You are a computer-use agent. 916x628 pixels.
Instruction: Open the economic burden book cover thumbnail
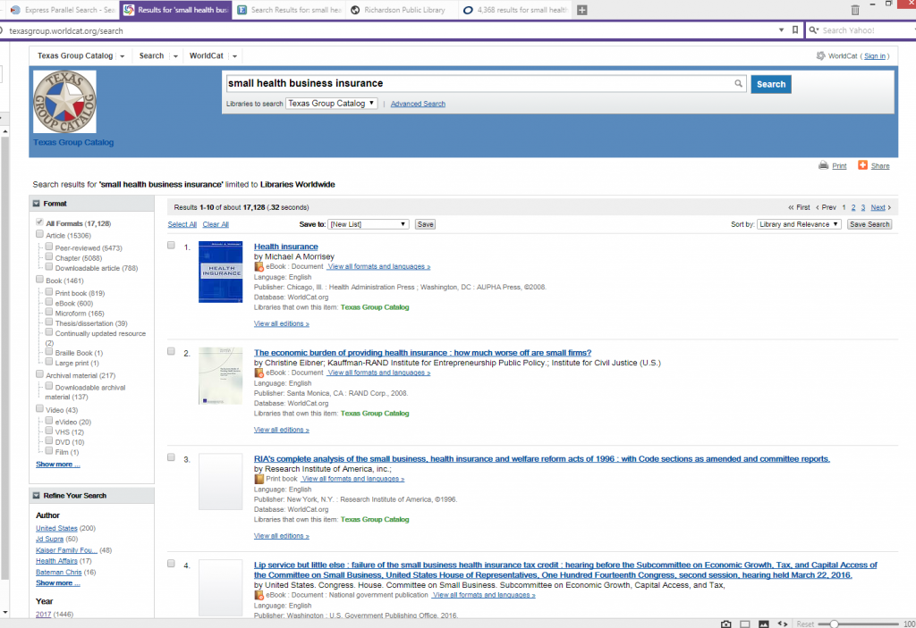(220, 376)
